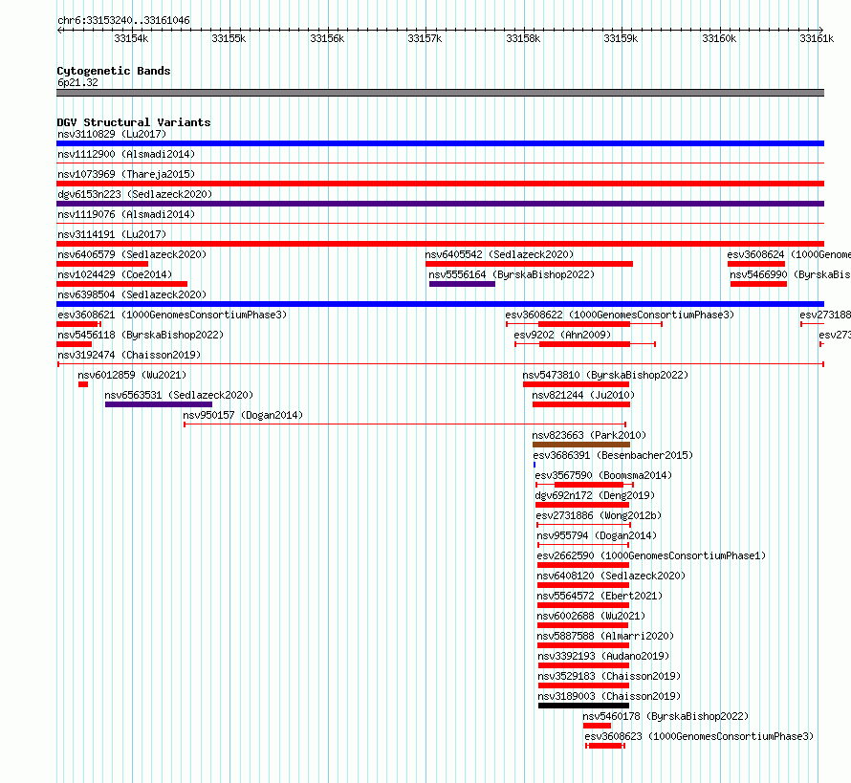Select the red esv9202 variant bar
This screenshot has height=783, width=851.
coord(584,344)
